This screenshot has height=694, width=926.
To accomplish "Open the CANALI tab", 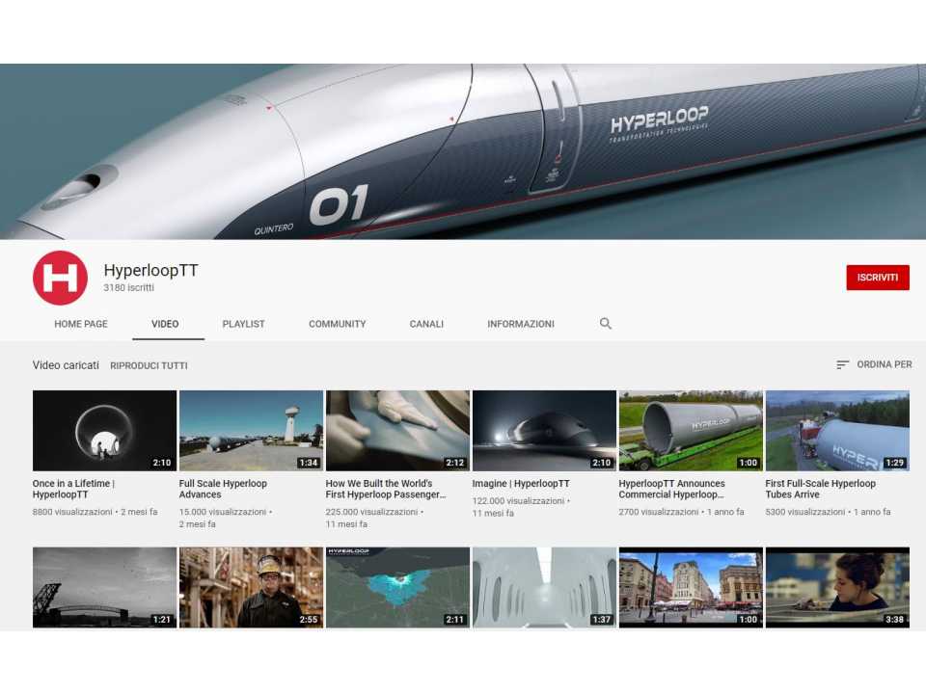I will pyautogui.click(x=426, y=324).
